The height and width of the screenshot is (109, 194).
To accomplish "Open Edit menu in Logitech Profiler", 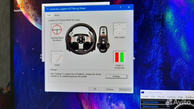I will click(153, 97).
